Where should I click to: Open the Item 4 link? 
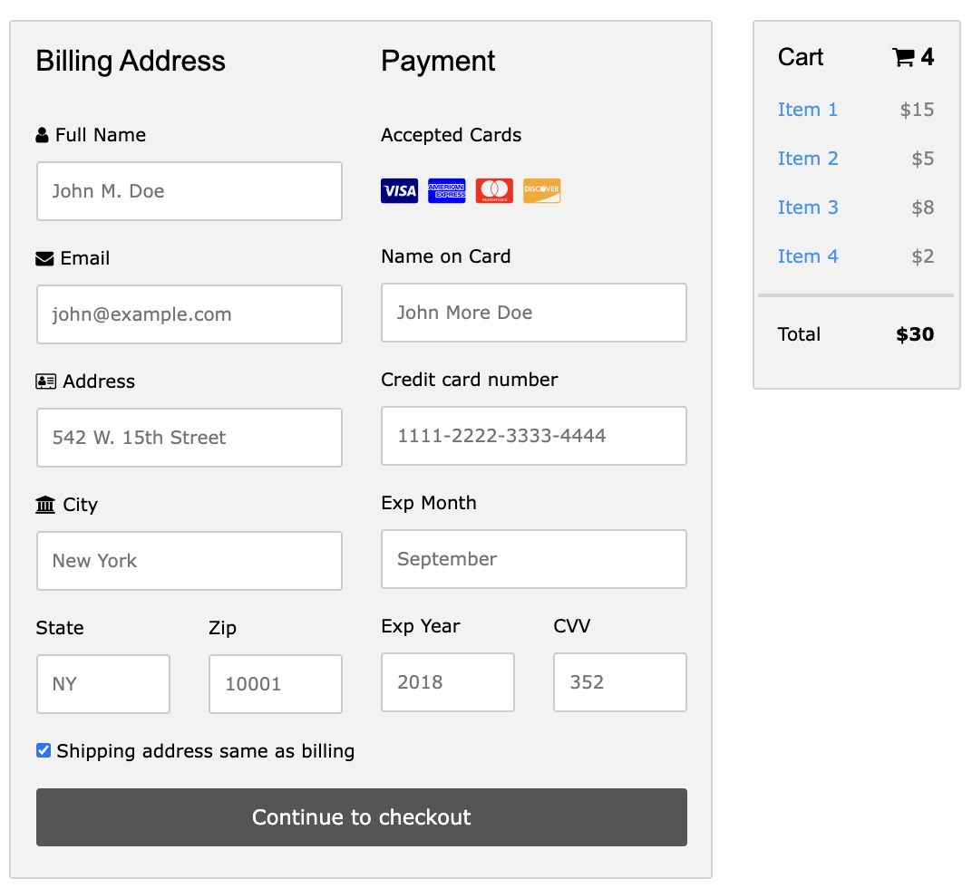tap(806, 256)
